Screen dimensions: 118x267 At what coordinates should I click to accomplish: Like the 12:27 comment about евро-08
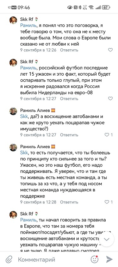tap(110, 98)
